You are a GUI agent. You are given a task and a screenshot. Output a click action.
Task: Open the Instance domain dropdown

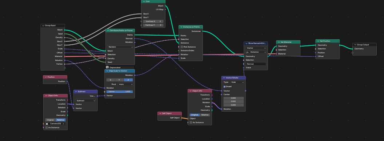(256, 52)
